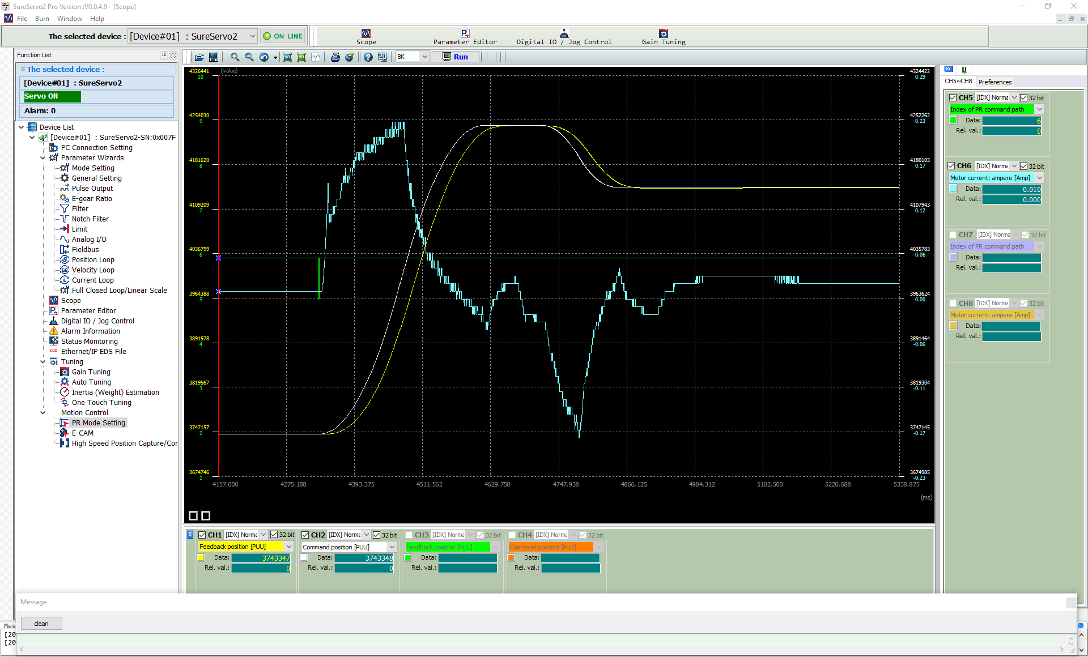Click the CH1 yellow color swatch
1088x657 pixels.
[x=201, y=558]
